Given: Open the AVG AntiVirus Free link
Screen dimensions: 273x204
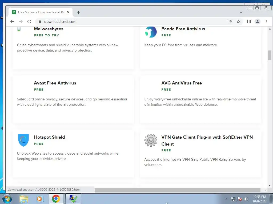Looking at the screenshot, I should [182, 83].
